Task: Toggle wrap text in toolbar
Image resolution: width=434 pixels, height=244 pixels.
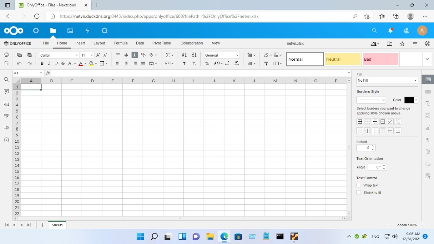Action: coord(143,55)
